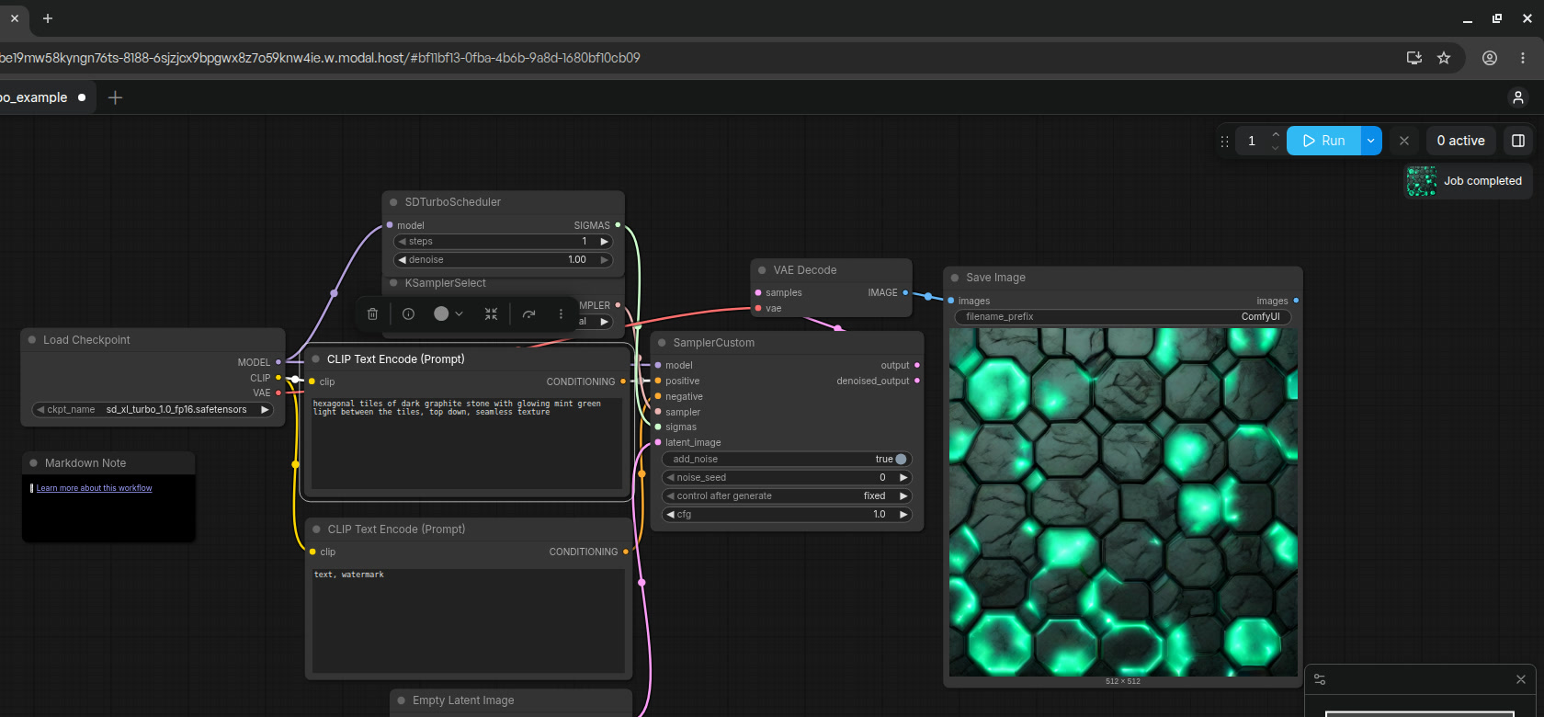Click the Job completed thumbnail image
This screenshot has width=1544, height=717.
1422,181
